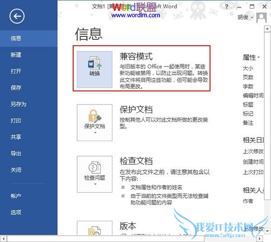Open 选项 options

coord(29,212)
